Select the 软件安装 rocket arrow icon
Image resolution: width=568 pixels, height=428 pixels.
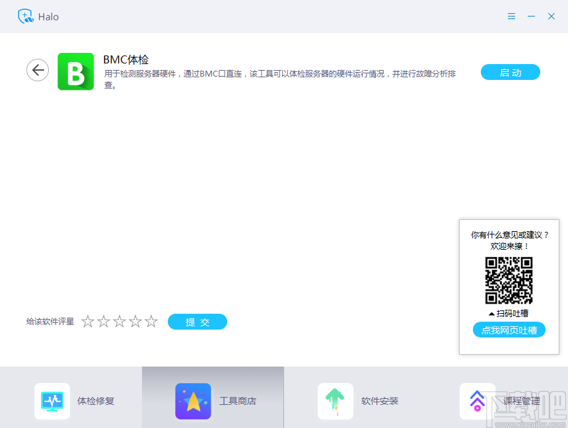(336, 400)
